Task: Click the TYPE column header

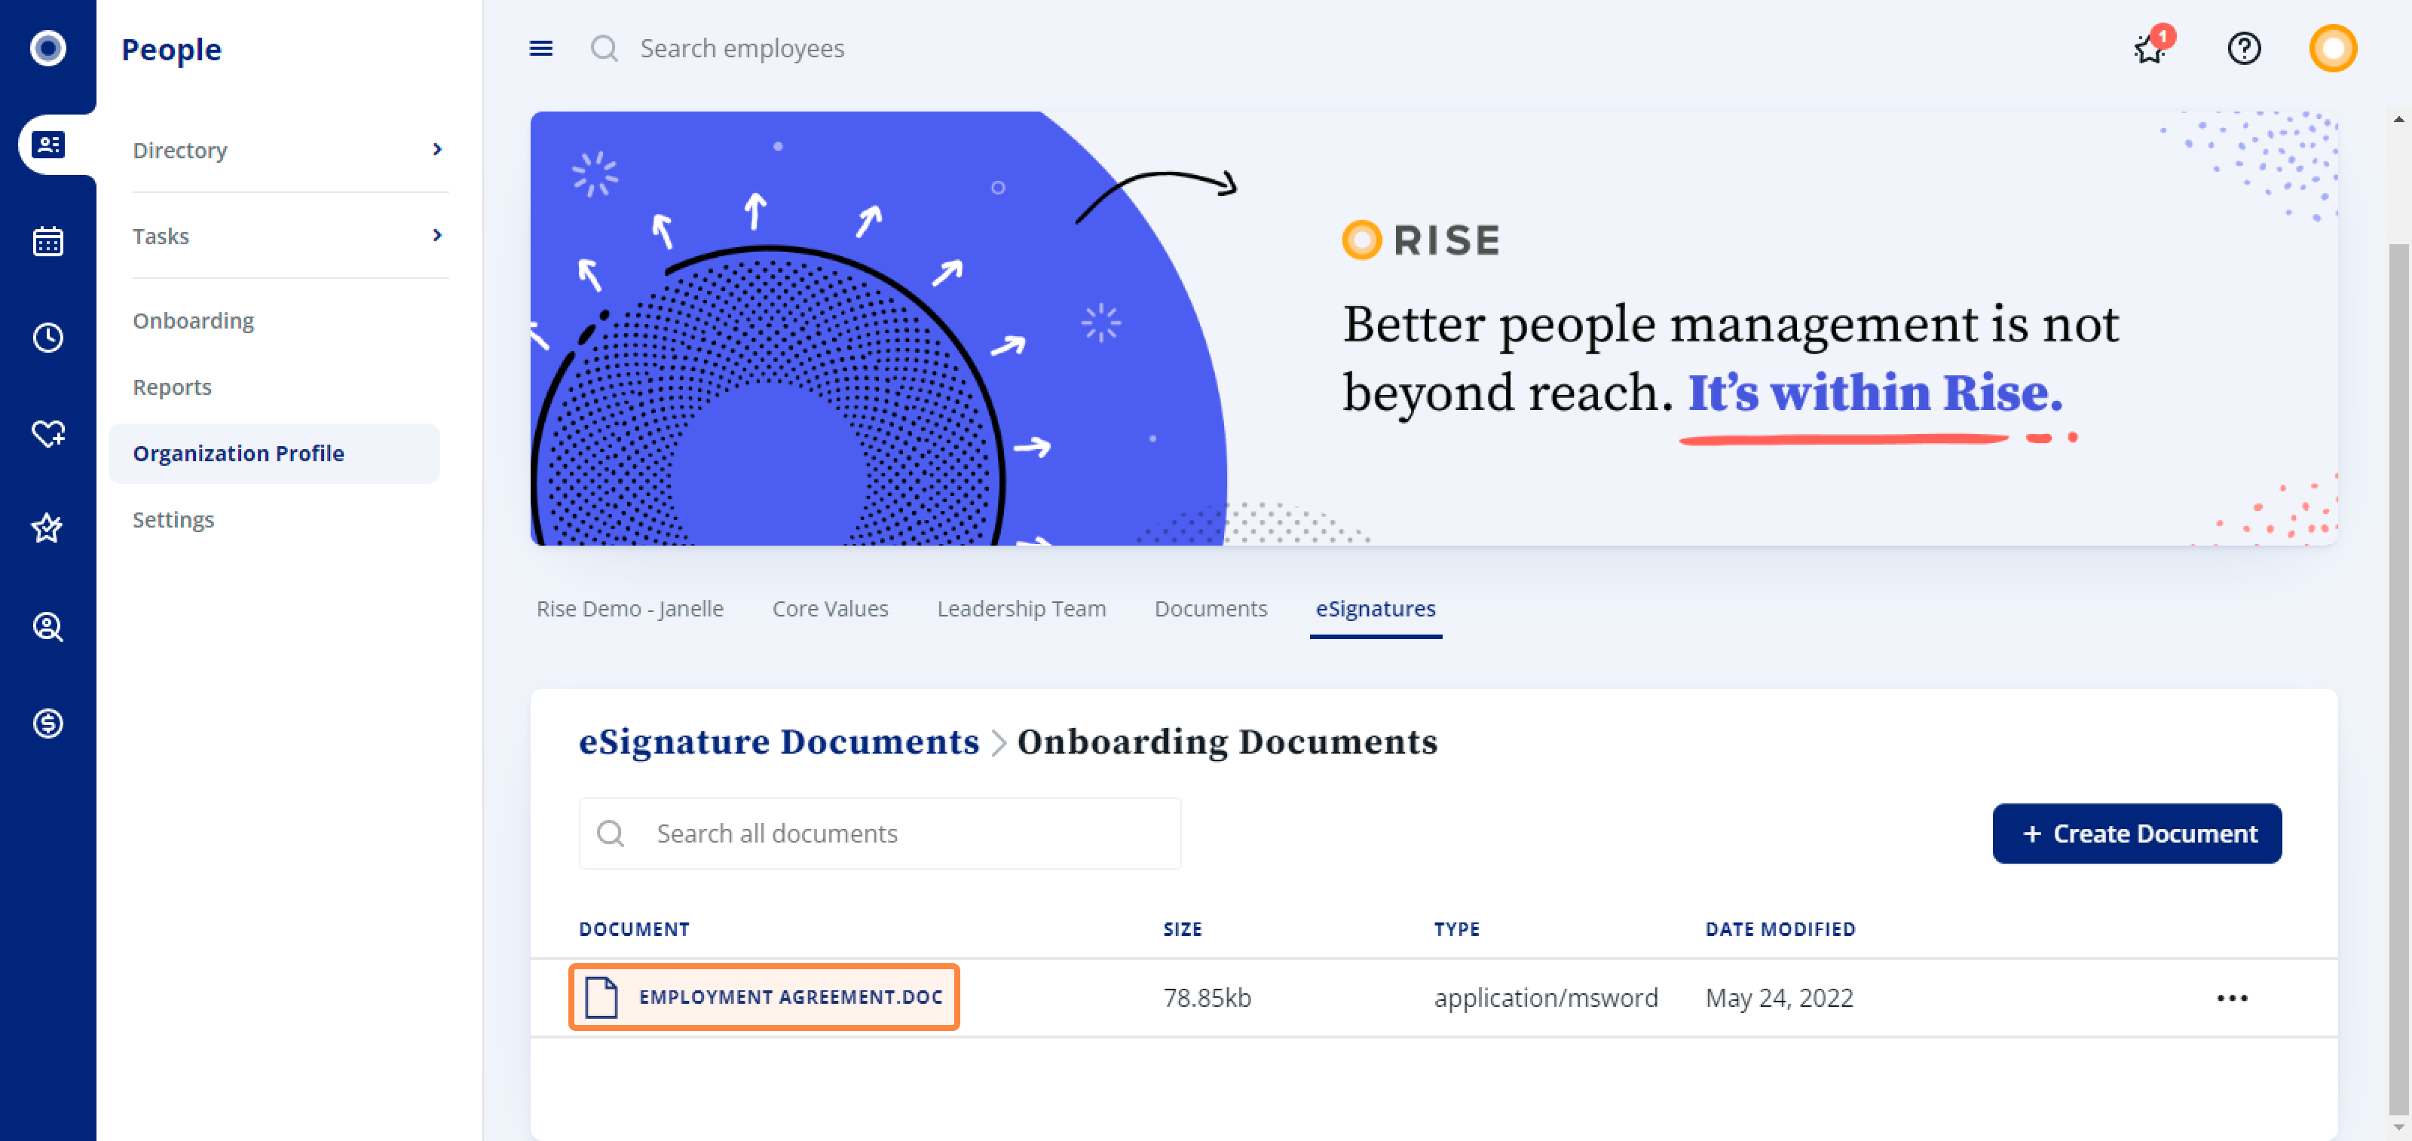Action: [1456, 928]
